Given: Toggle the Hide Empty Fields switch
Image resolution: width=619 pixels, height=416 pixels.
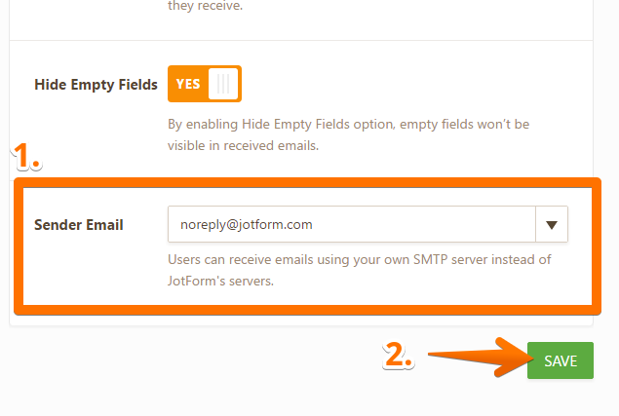Looking at the screenshot, I should tap(204, 84).
